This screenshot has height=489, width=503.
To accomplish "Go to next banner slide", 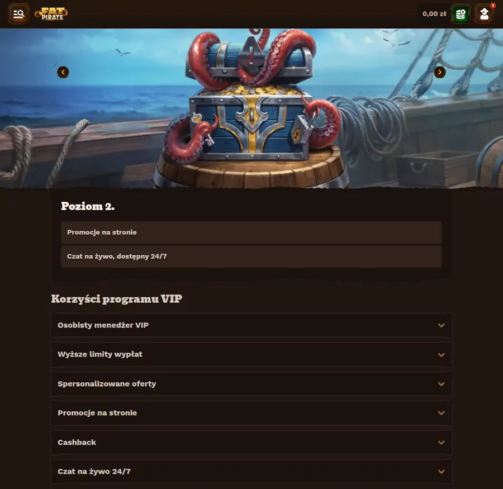I will point(439,72).
